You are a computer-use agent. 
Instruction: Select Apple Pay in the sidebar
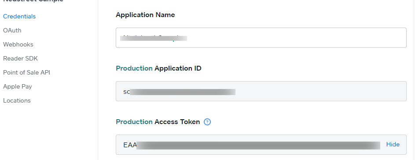point(17,86)
